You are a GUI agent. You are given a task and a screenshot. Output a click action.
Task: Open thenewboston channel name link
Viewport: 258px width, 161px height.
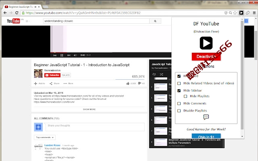(x=52, y=70)
